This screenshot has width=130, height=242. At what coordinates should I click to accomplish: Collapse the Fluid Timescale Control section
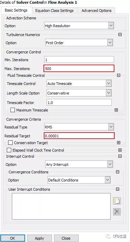point(118,75)
